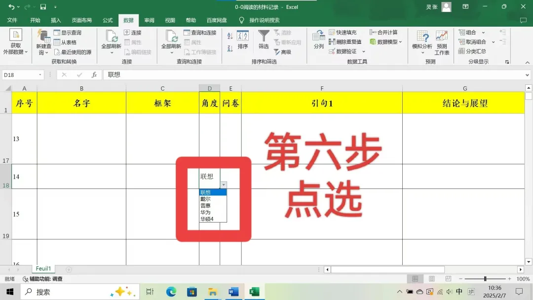Click the 取消组合 ungroup button
Image resolution: width=533 pixels, height=300 pixels.
472,42
